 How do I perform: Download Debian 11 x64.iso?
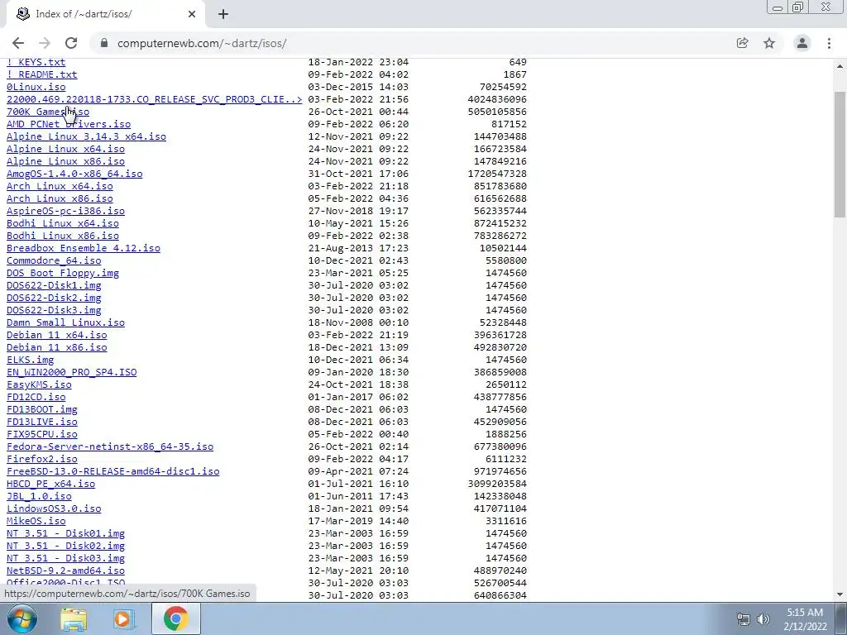(56, 336)
